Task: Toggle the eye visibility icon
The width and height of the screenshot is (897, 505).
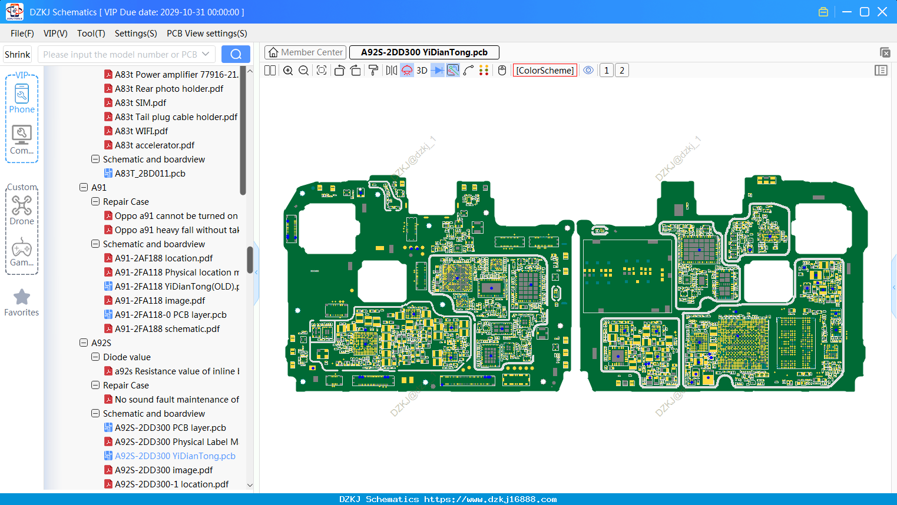Action: (588, 71)
